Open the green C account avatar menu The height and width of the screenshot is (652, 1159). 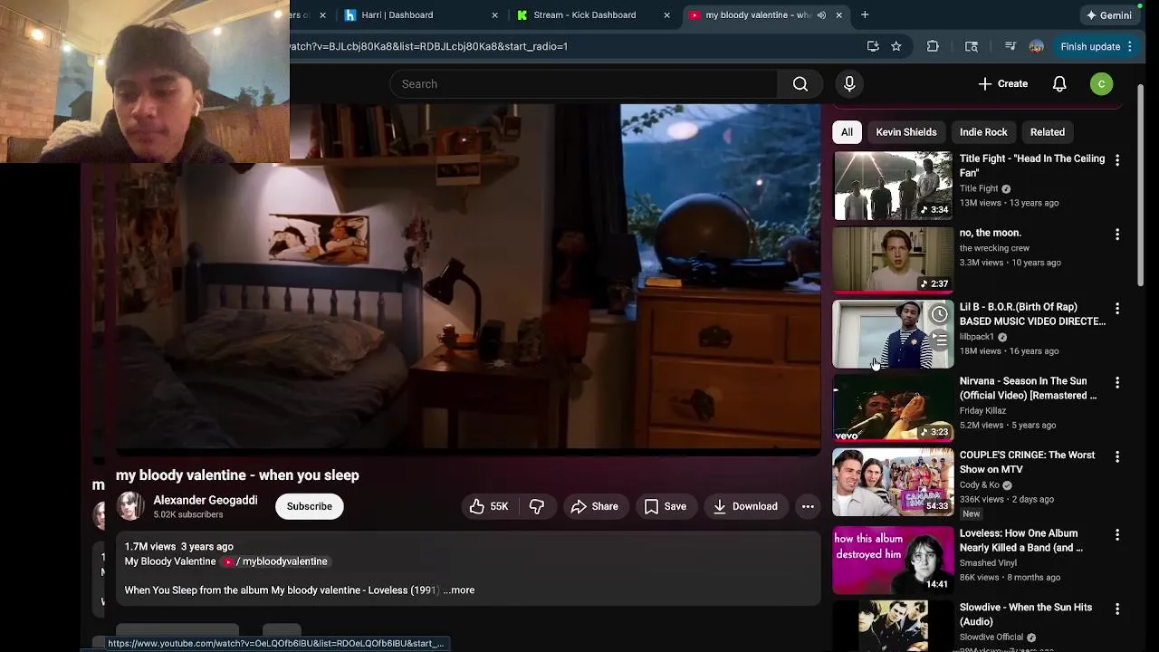(x=1101, y=84)
